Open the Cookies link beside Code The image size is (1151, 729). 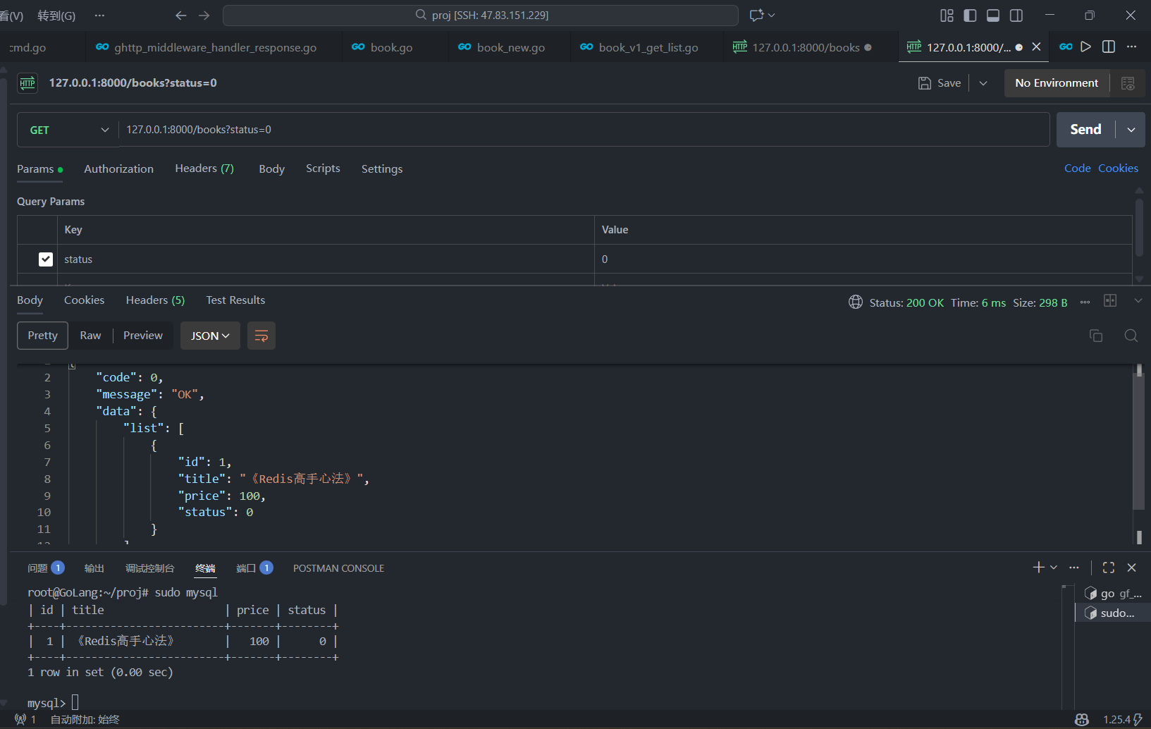1118,169
